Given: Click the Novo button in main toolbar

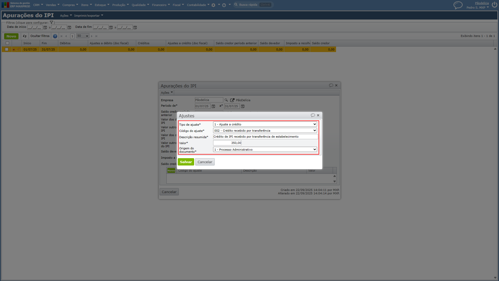Looking at the screenshot, I should (x=11, y=36).
